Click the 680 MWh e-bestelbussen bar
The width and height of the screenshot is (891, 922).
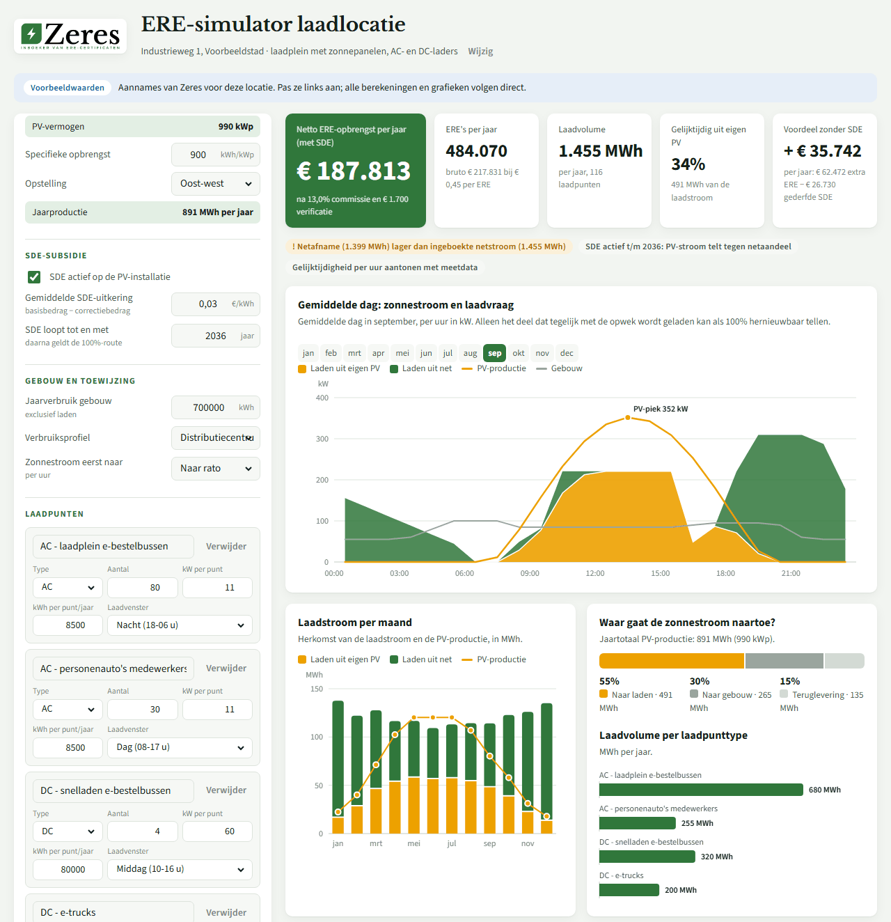click(701, 790)
